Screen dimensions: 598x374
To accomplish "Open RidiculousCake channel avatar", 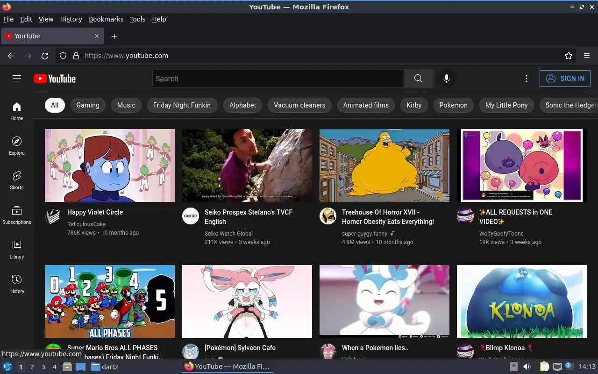I will pyautogui.click(x=53, y=216).
